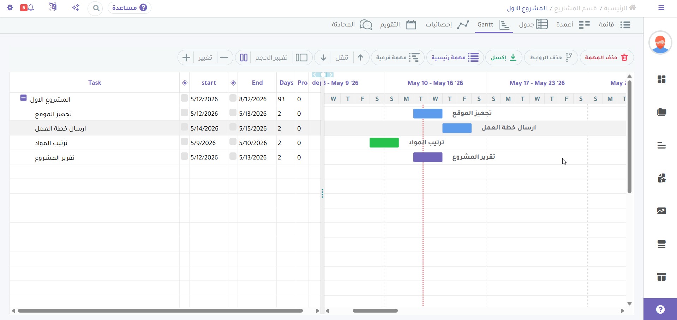Select the blue ارسال خطة العمل Gantt bar

tap(457, 128)
